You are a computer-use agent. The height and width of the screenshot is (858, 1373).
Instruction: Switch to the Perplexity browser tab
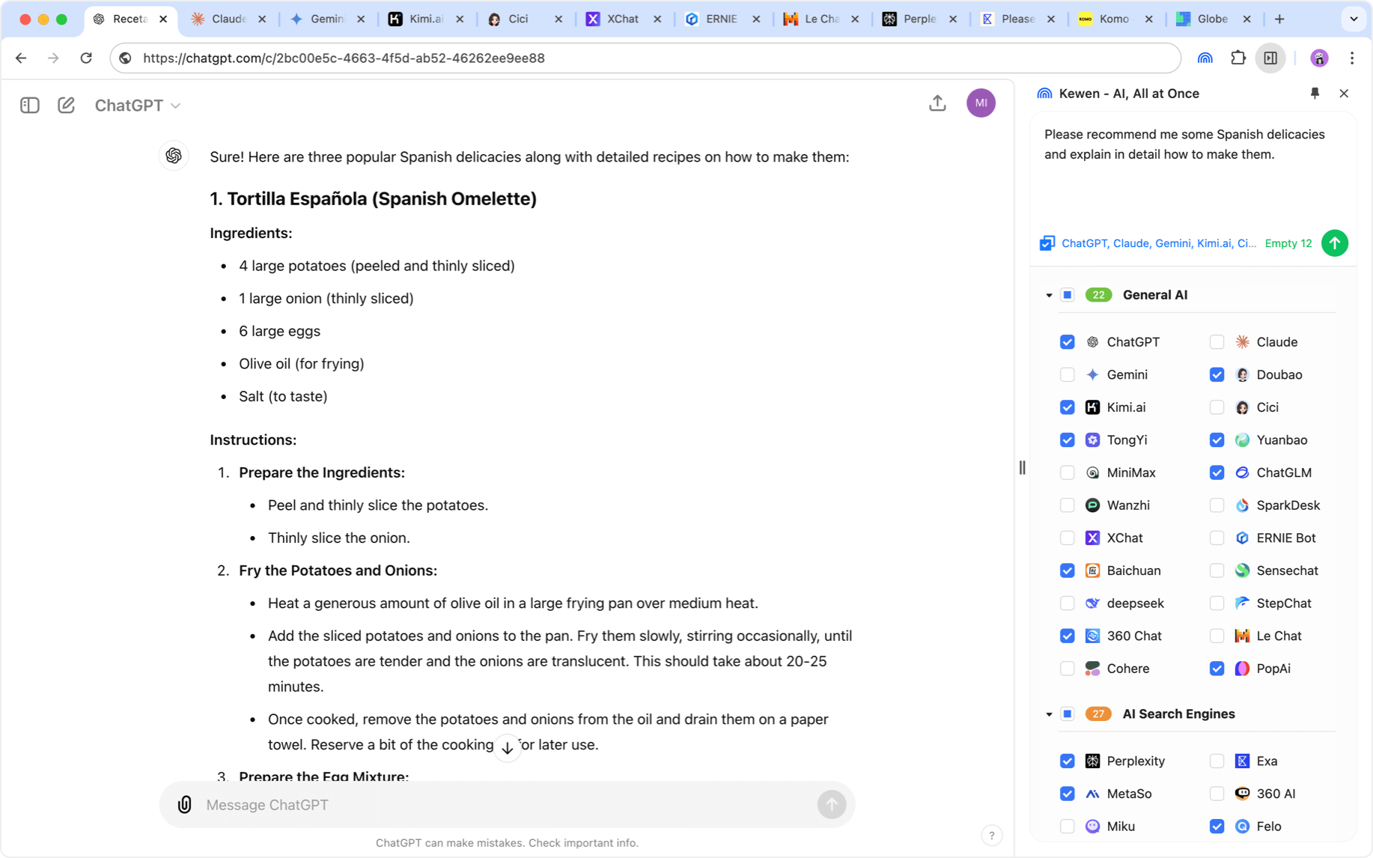point(919,19)
